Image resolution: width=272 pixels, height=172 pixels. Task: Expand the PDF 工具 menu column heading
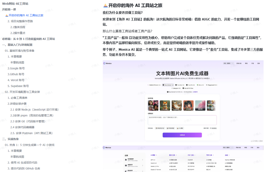tap(192, 155)
